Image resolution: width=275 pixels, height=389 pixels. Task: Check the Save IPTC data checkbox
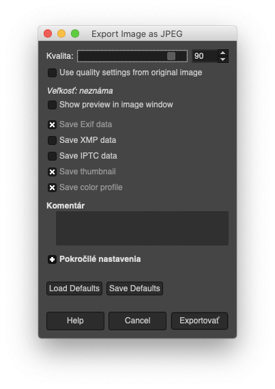(x=52, y=156)
